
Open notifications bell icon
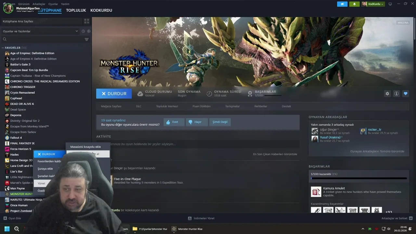pyautogui.click(x=354, y=4)
